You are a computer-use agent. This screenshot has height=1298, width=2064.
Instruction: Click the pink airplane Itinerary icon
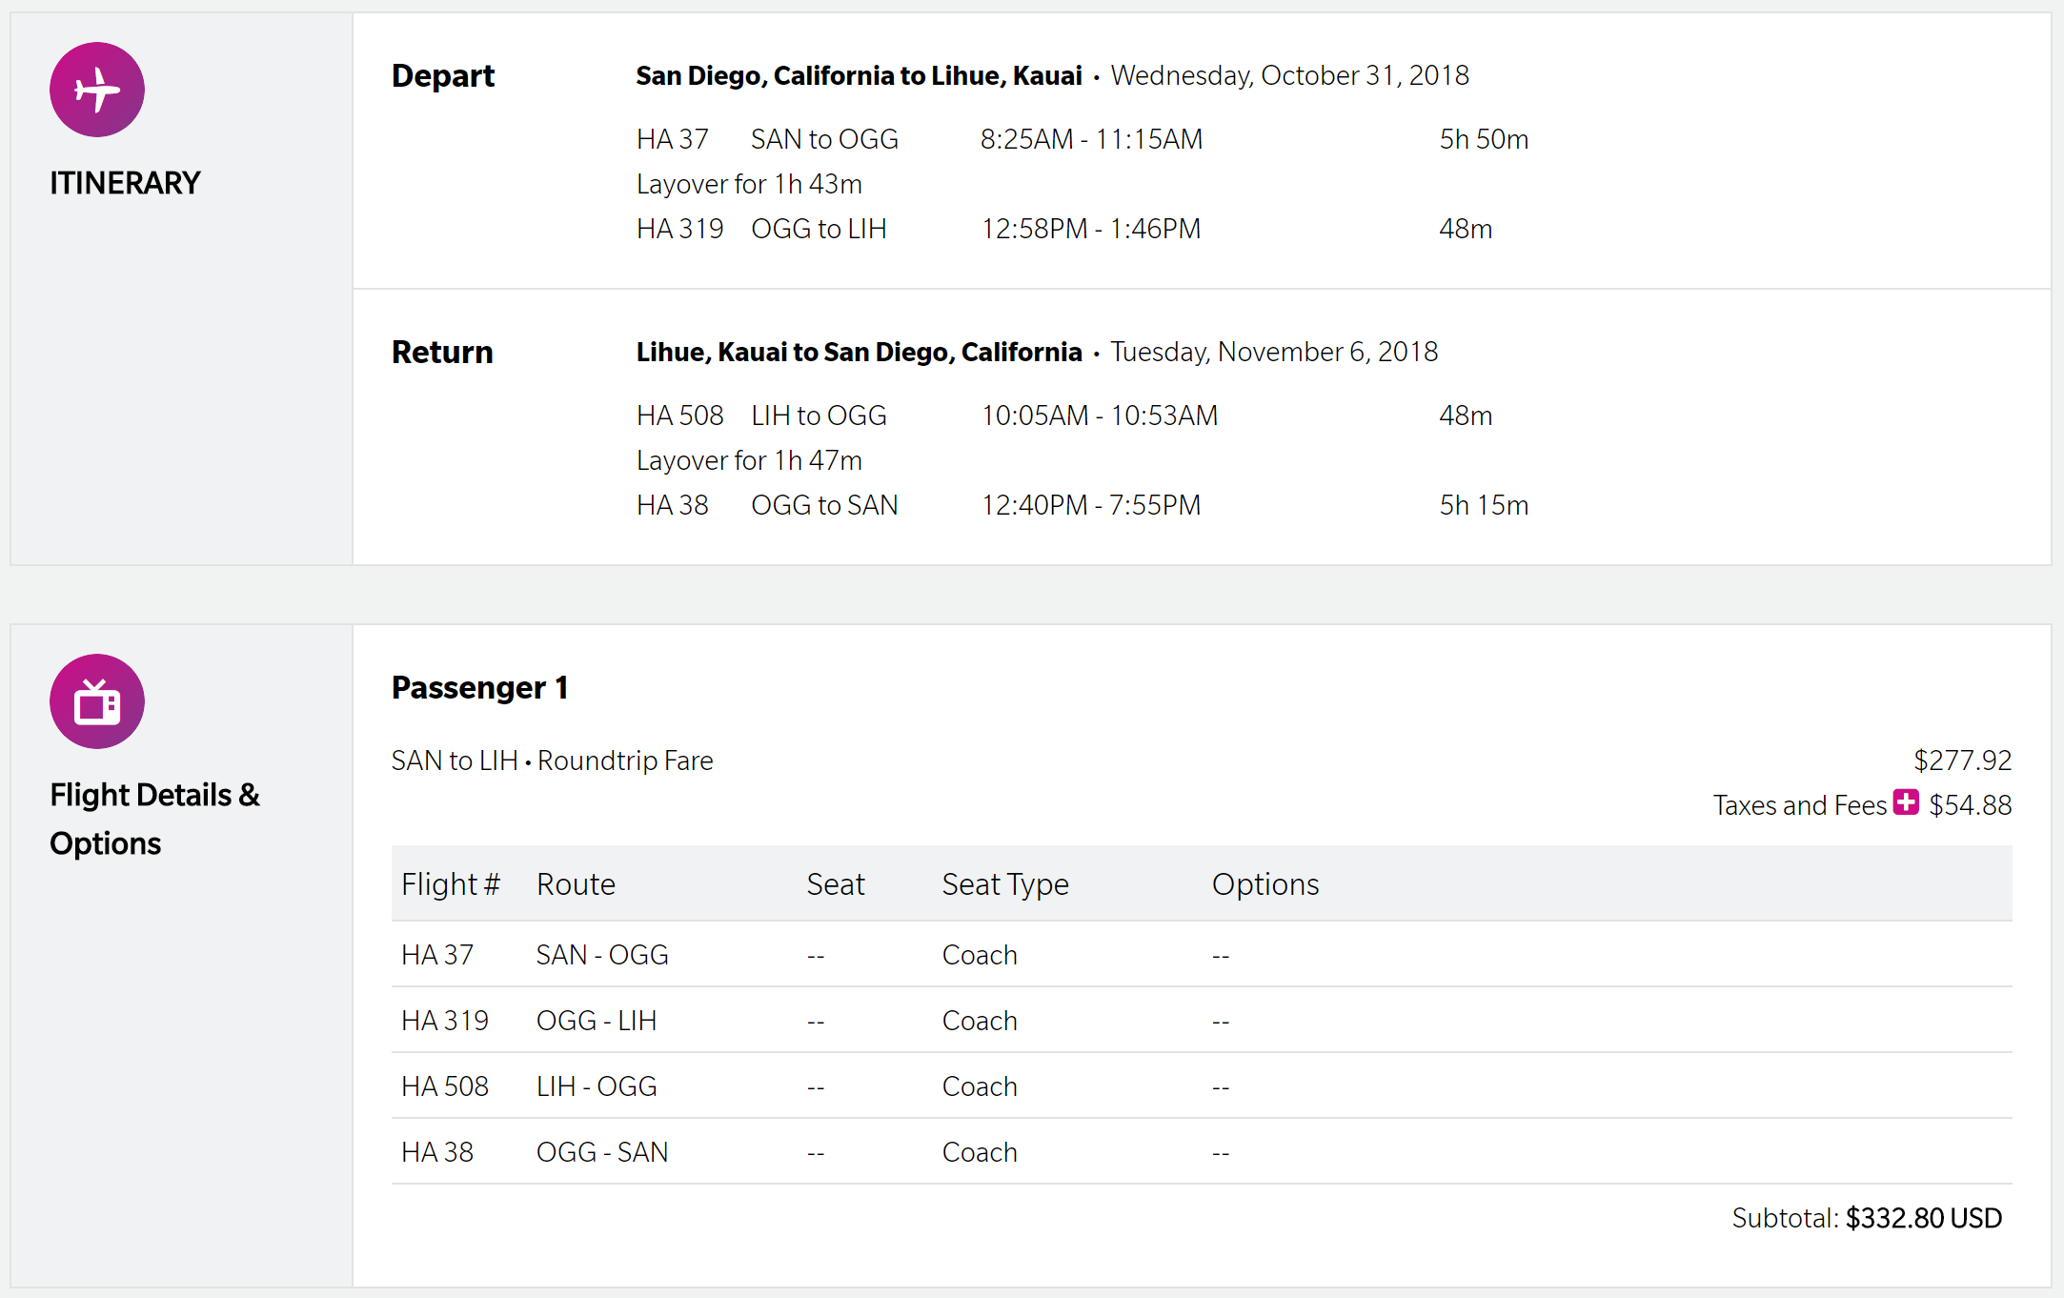click(x=97, y=90)
